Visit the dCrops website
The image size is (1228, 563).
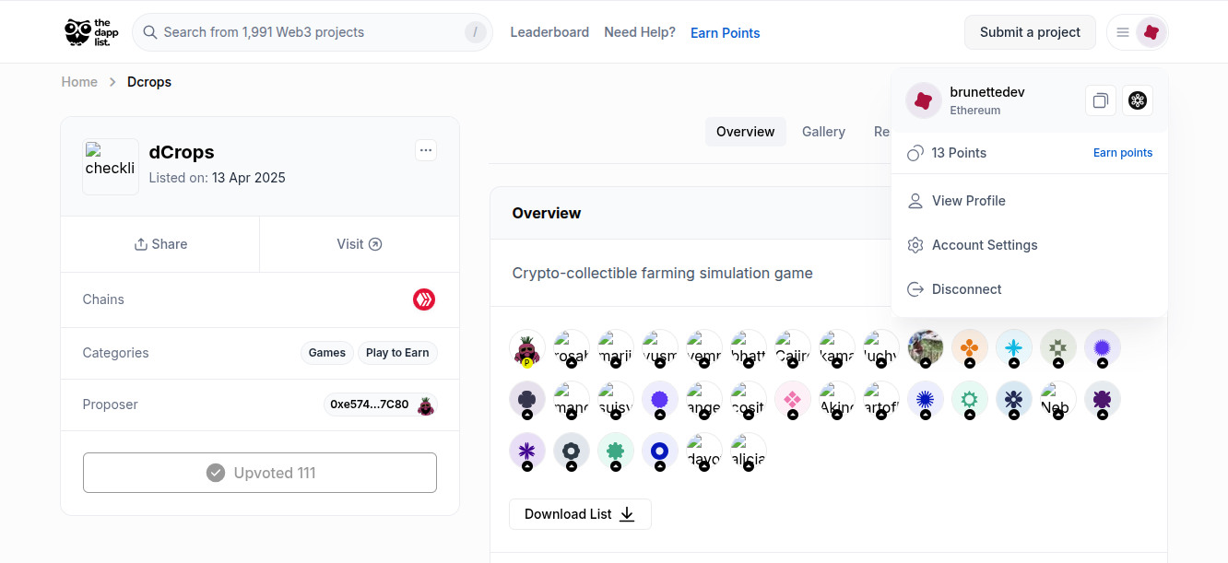(360, 244)
